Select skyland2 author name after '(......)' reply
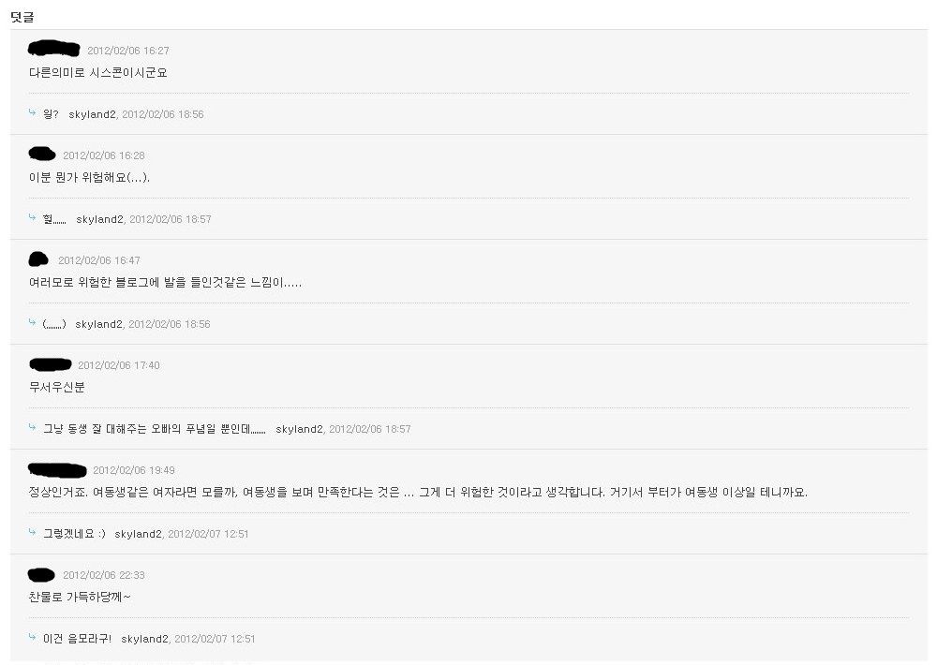Screen dimensions: 937x665 pyautogui.click(x=98, y=324)
